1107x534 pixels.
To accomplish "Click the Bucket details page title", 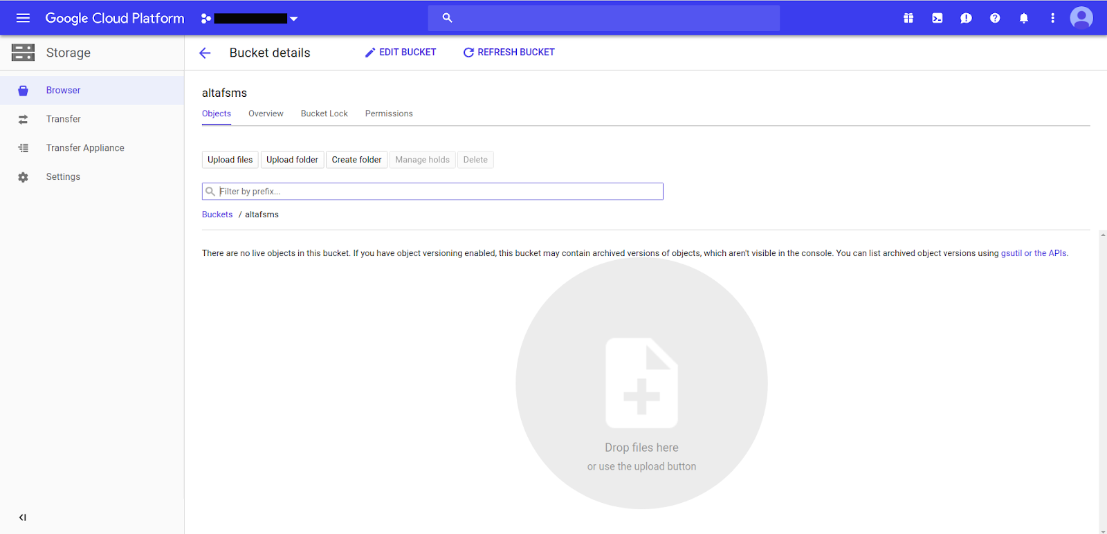I will [x=270, y=53].
